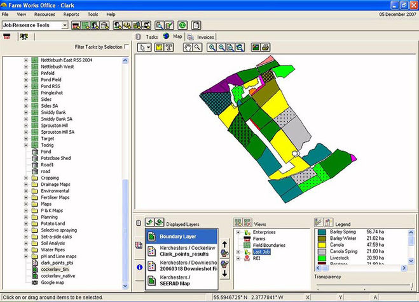The height and width of the screenshot is (302, 419).
Task: Select the magnifier identify tool next to hand
Action: [197, 48]
